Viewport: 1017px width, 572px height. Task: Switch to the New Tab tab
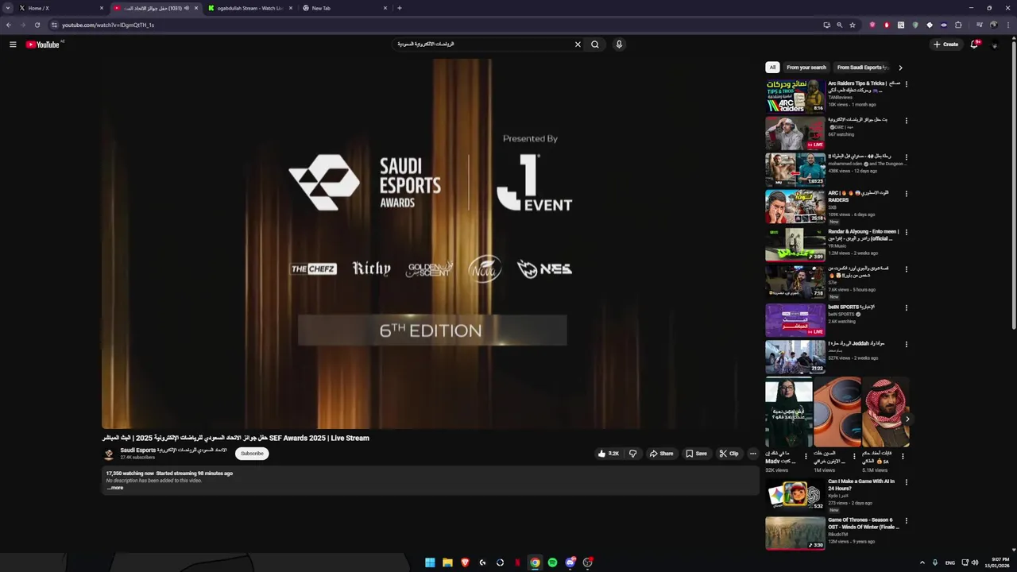345,8
